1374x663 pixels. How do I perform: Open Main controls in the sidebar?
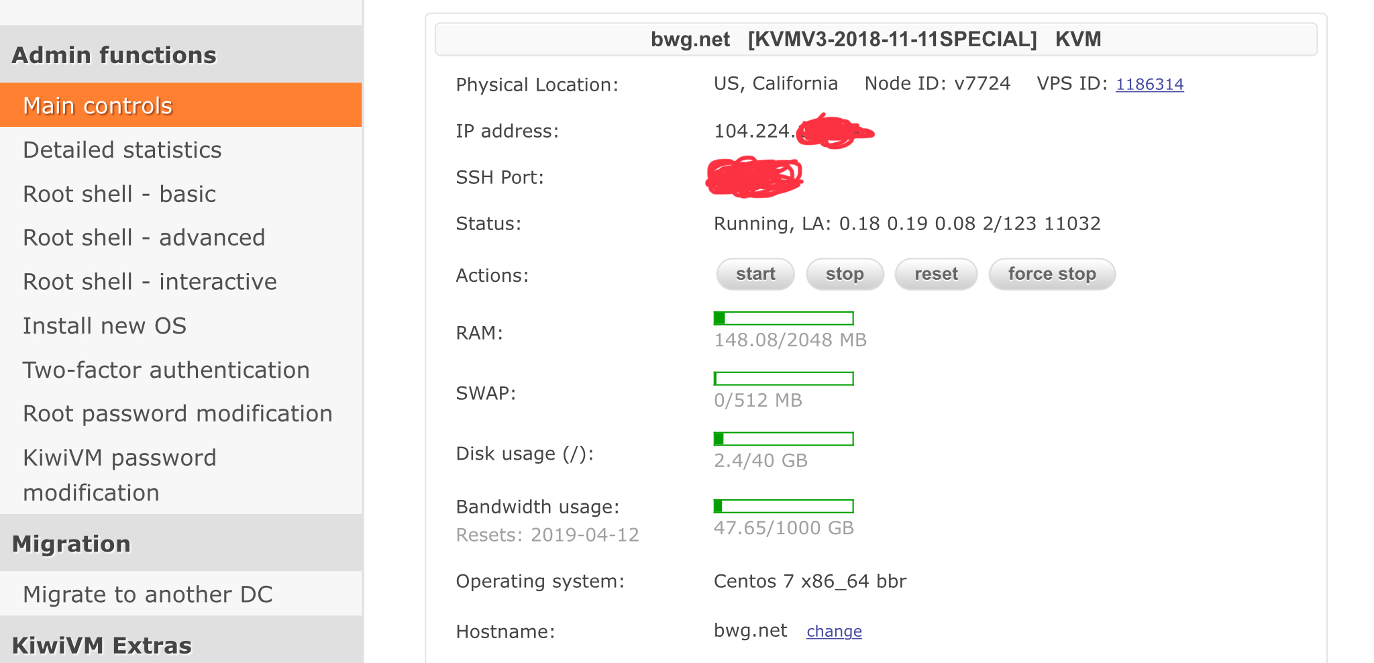[x=98, y=105]
